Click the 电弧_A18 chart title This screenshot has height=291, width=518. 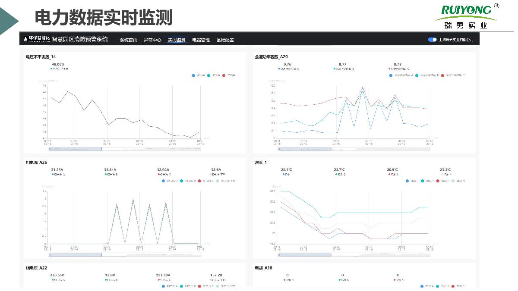pyautogui.click(x=264, y=268)
